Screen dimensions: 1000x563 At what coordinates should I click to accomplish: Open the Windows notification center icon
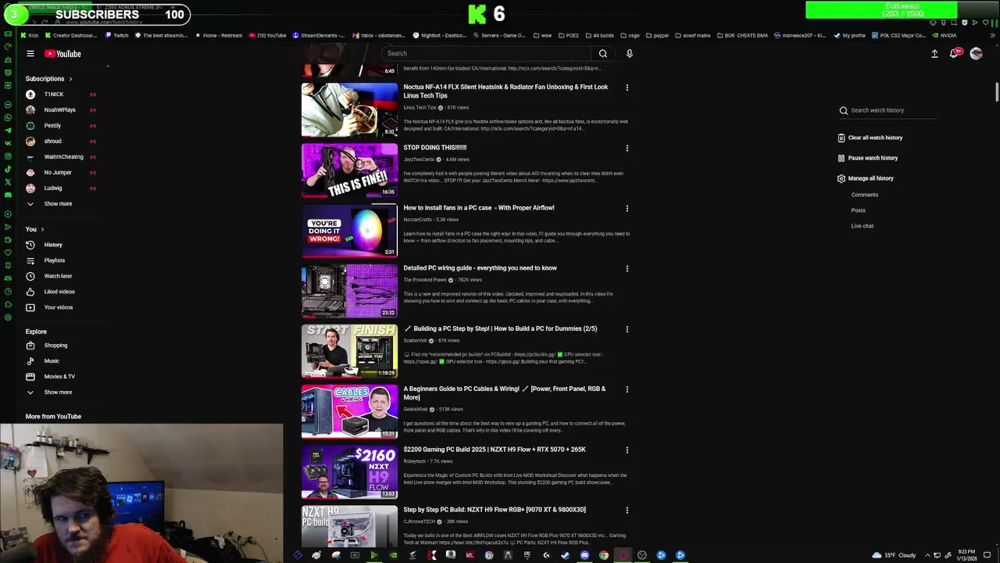tap(987, 555)
